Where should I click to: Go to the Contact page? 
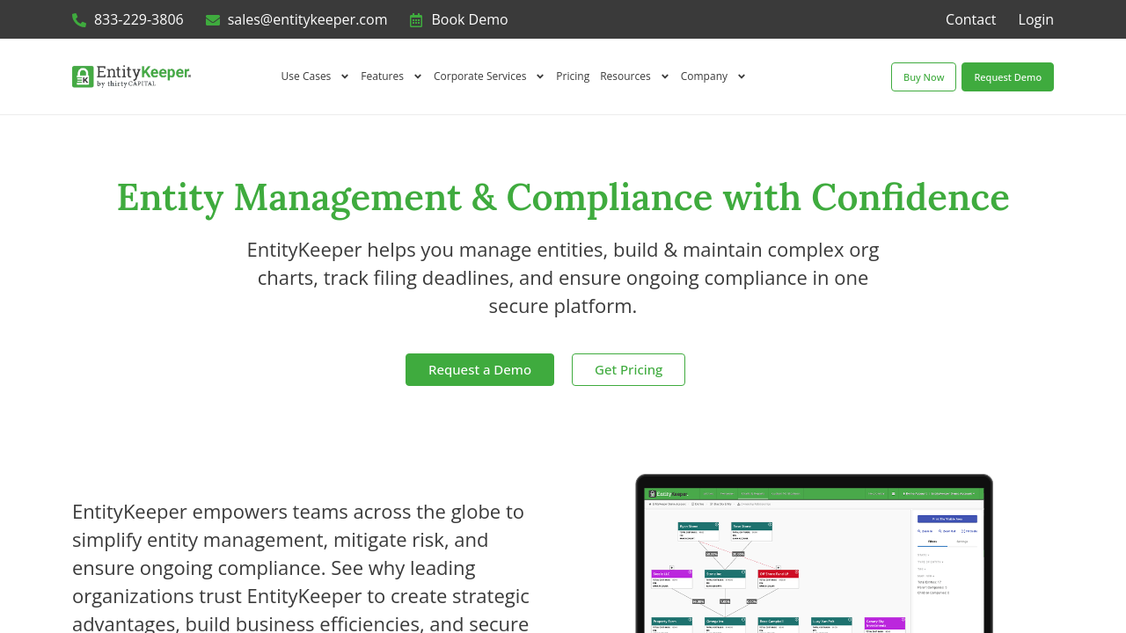coord(970,19)
